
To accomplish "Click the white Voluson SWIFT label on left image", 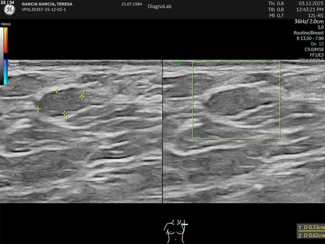I will pos(14,63).
